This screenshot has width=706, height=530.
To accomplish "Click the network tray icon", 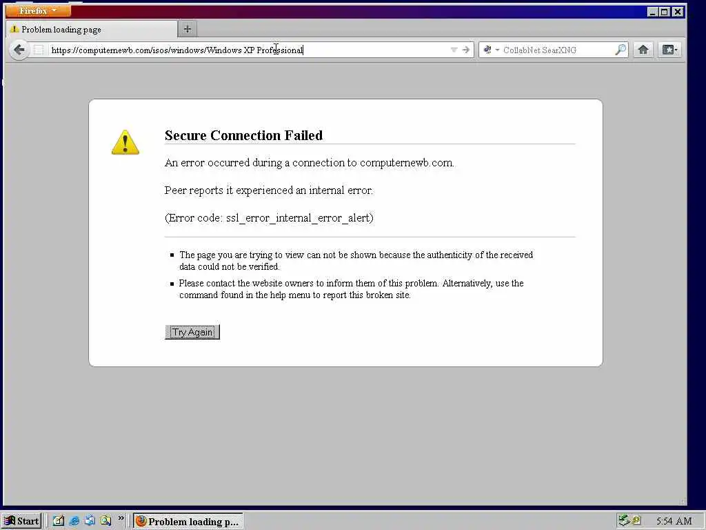I will [623, 520].
